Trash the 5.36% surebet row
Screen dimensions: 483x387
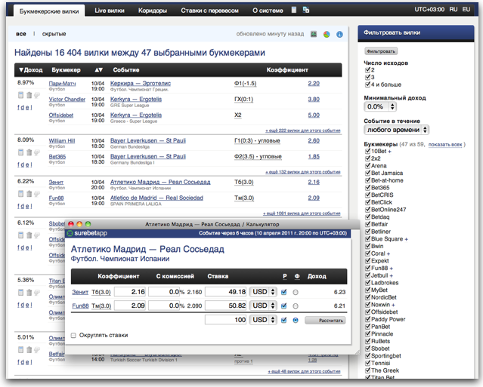click(x=29, y=293)
